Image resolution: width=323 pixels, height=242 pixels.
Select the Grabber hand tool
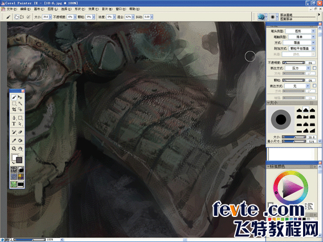[x=20, y=149]
